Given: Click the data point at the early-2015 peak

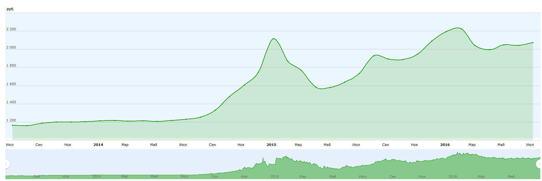Looking at the screenshot, I should [273, 39].
